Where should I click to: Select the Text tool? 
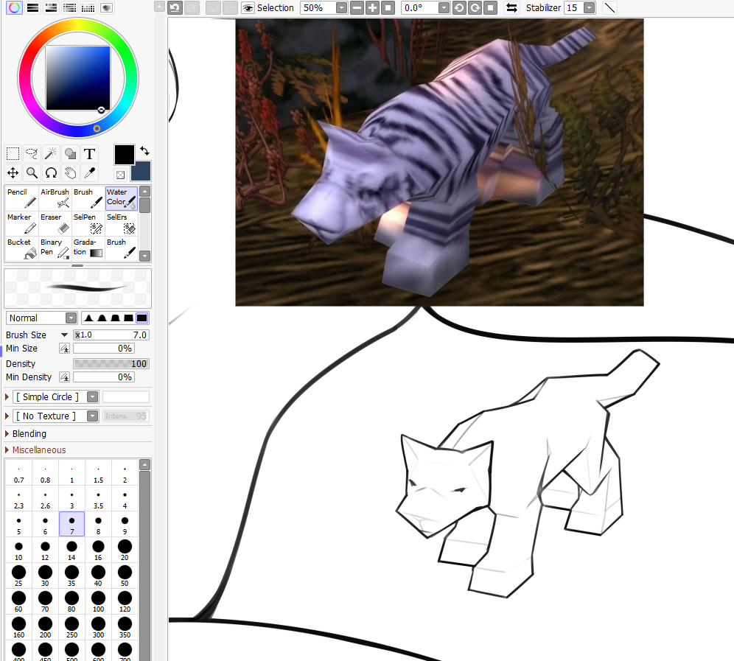[89, 153]
